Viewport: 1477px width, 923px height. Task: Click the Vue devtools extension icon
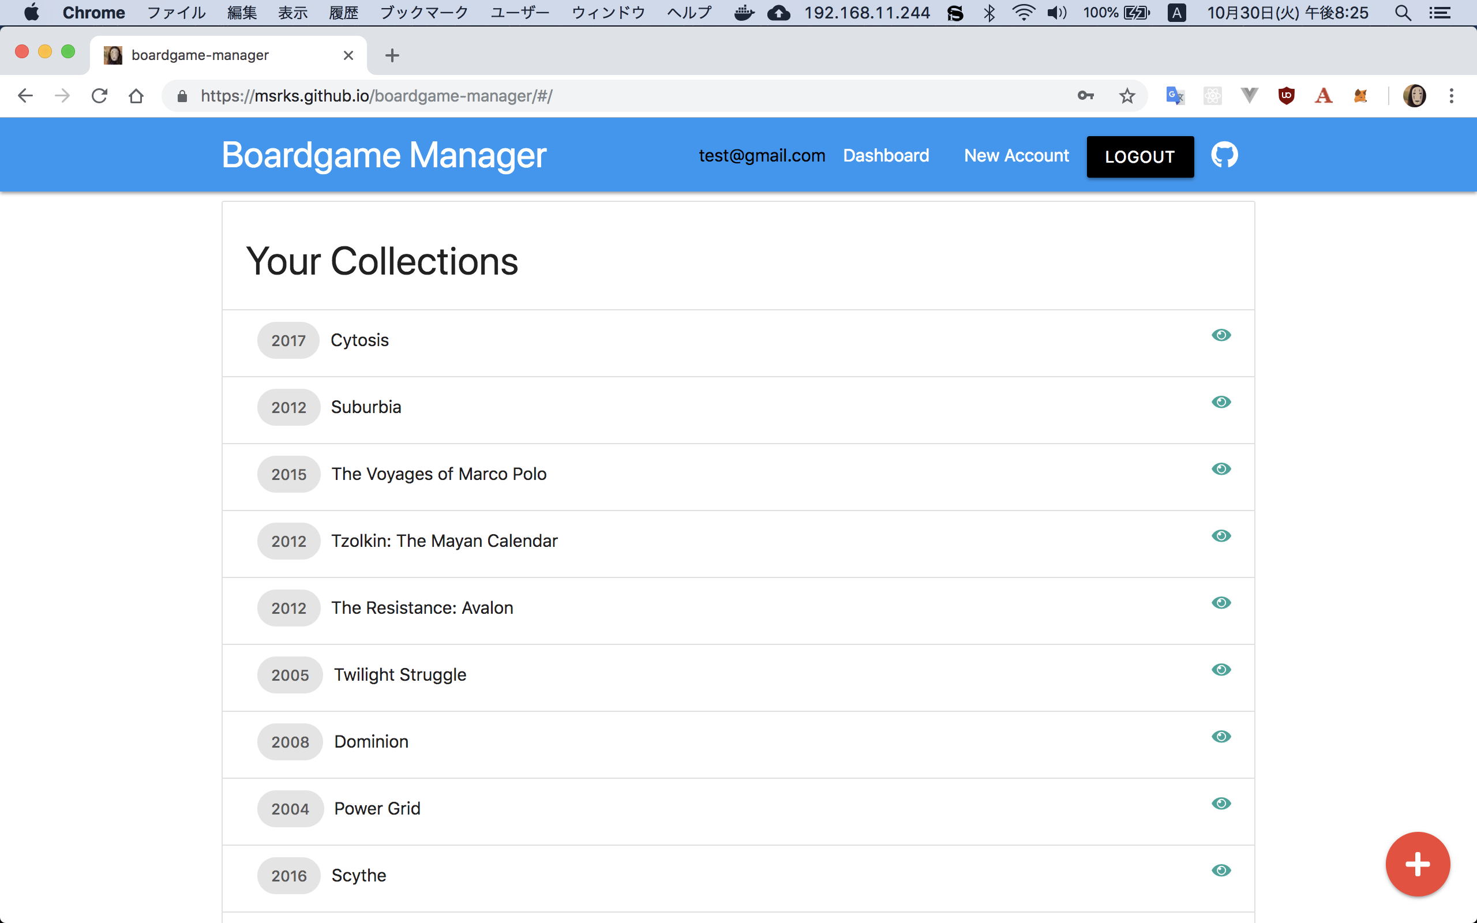[x=1249, y=96]
